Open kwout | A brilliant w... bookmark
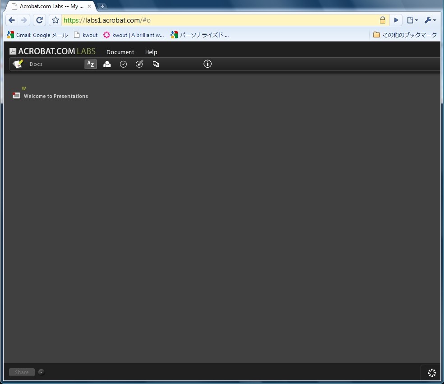Screen dimensions: 444x384 [x=134, y=35]
